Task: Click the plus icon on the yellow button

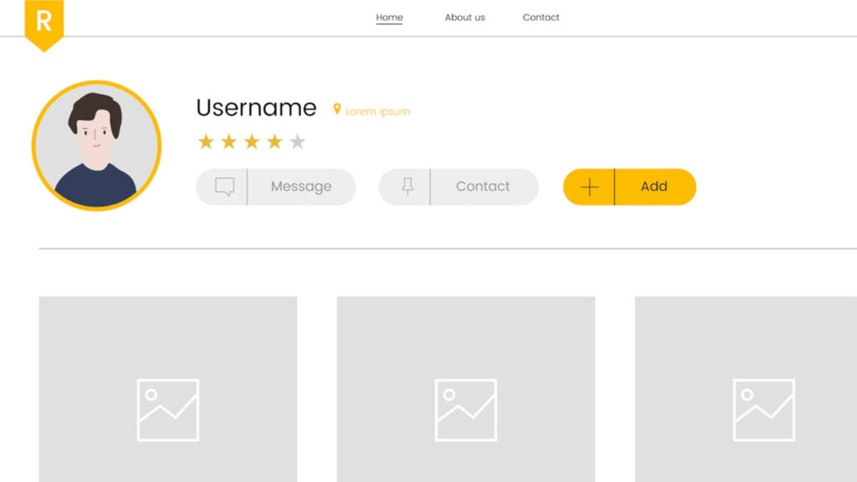Action: click(x=590, y=187)
